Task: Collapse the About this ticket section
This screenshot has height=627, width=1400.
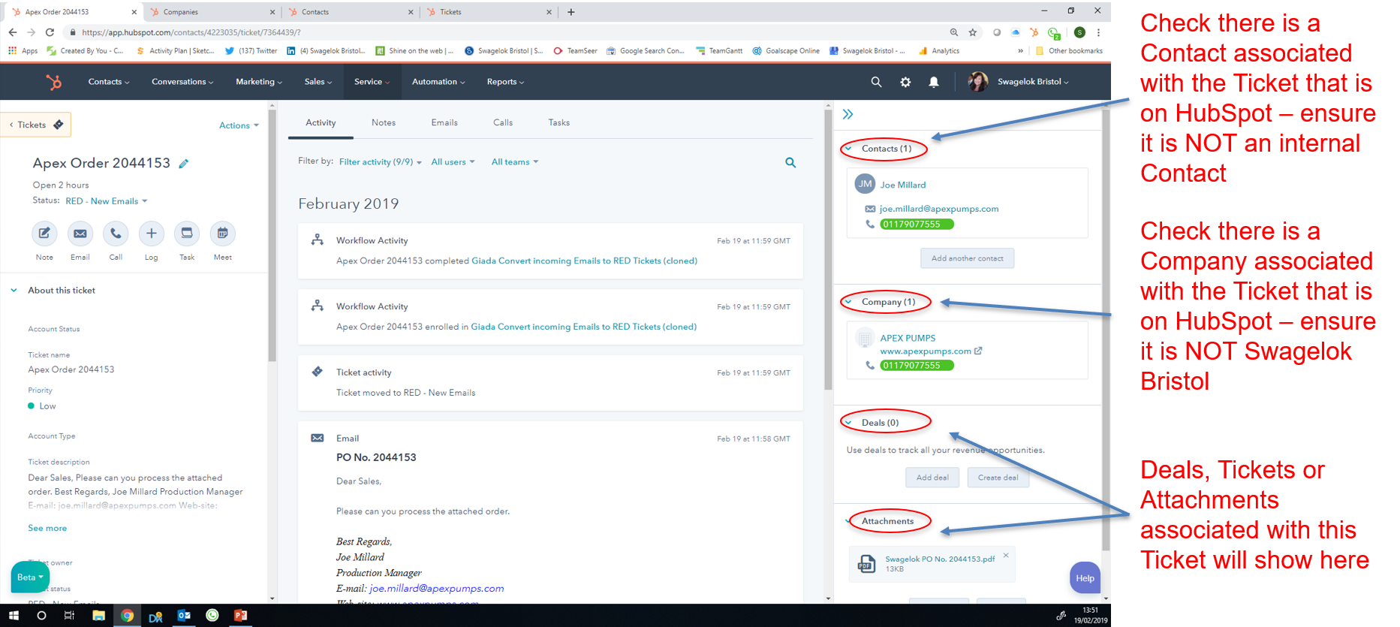Action: [14, 291]
